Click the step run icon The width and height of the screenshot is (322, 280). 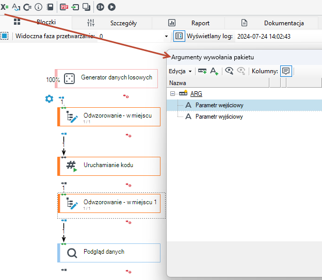tap(101, 7)
